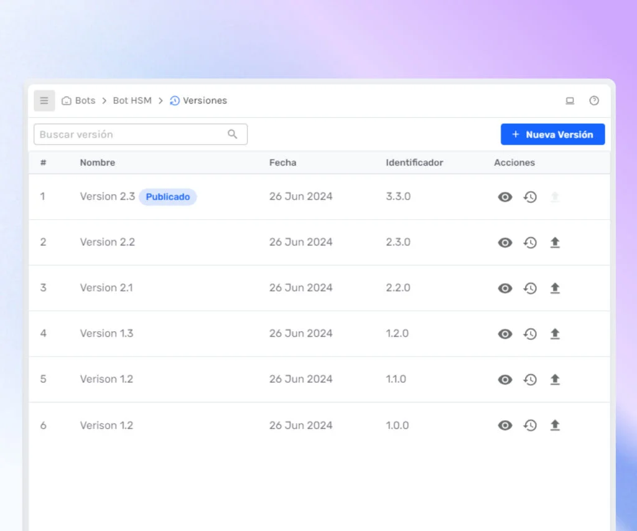637x531 pixels.
Task: View Version 2.3 with the eye icon
Action: point(505,197)
